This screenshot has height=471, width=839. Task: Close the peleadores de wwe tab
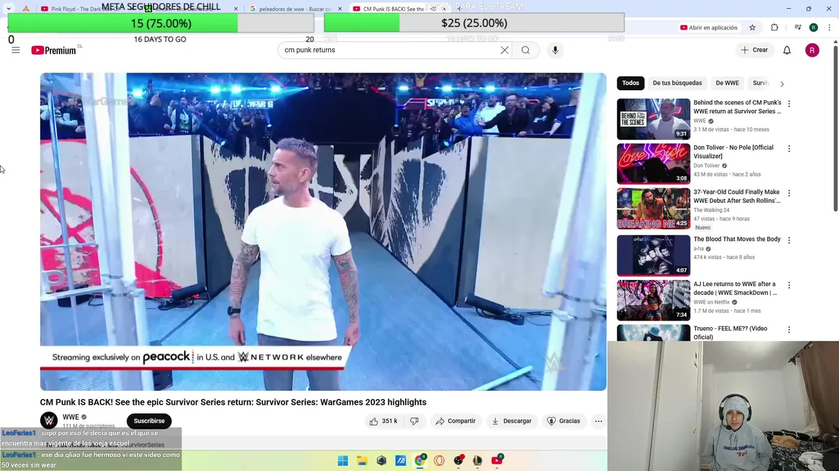point(340,9)
